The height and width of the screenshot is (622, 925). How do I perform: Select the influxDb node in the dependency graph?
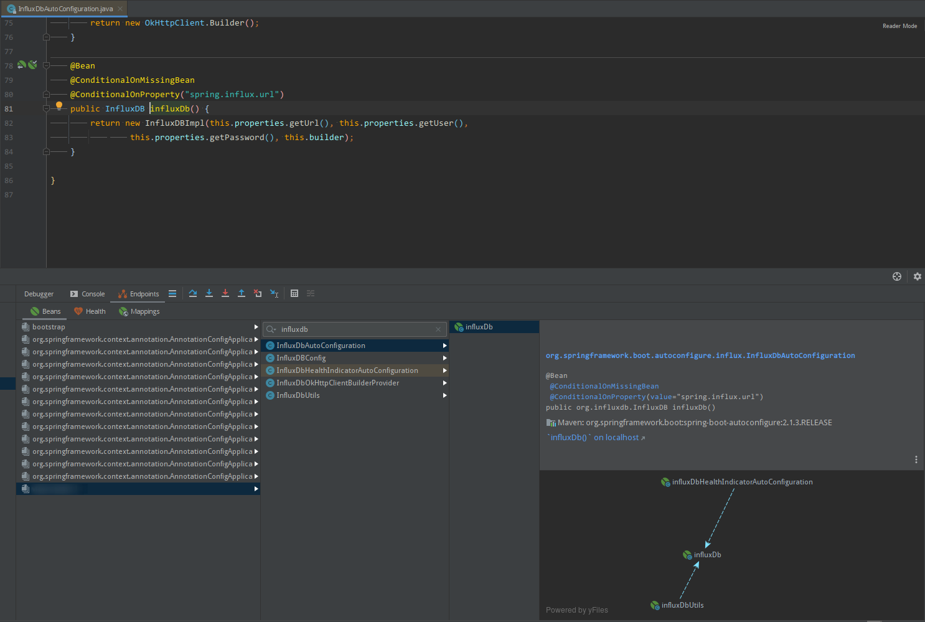click(702, 555)
